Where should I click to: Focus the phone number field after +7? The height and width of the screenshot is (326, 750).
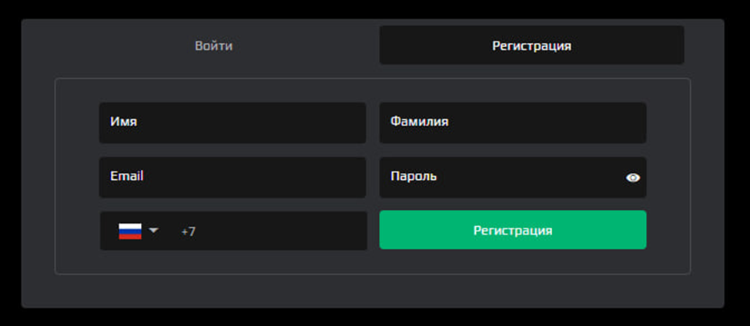click(277, 231)
